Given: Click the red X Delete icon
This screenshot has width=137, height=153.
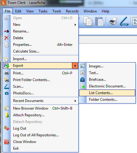Looking at the screenshot, I should click(x=7, y=38).
